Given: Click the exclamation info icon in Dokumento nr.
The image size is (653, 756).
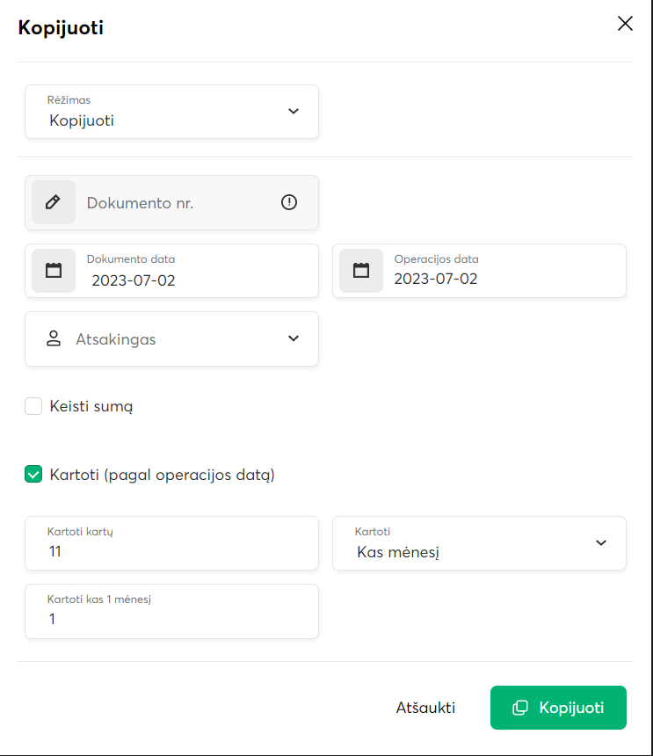Looking at the screenshot, I should [289, 202].
